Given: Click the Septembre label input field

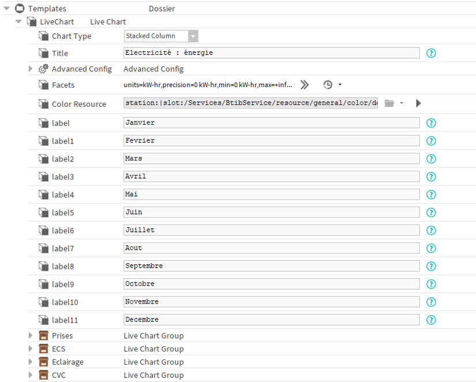Looking at the screenshot, I should tap(271, 266).
